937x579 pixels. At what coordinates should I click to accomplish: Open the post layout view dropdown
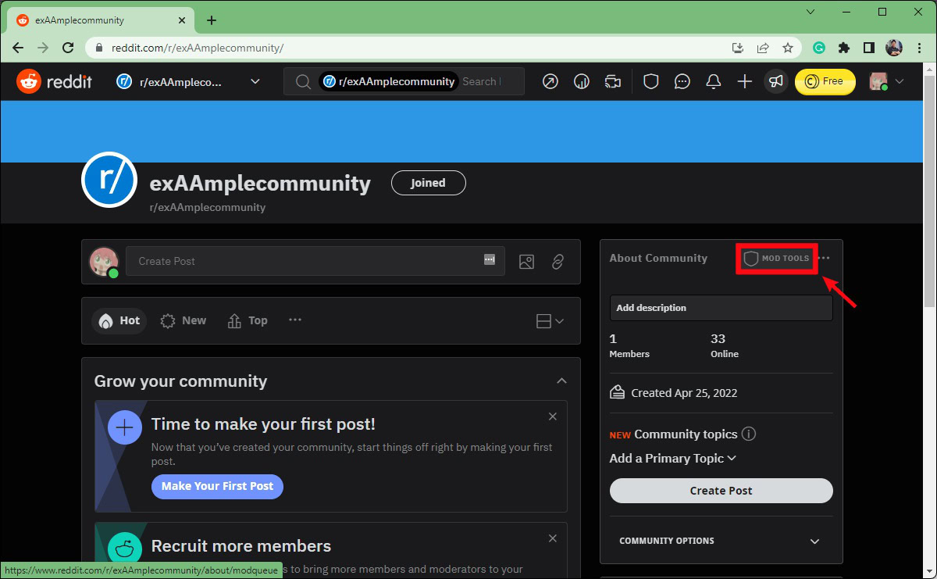point(549,320)
